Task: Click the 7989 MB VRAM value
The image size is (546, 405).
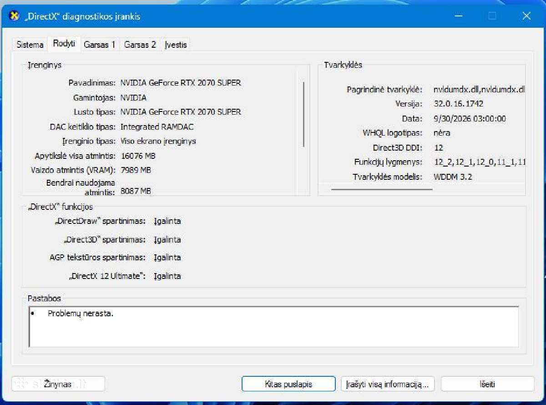Action: (x=136, y=170)
